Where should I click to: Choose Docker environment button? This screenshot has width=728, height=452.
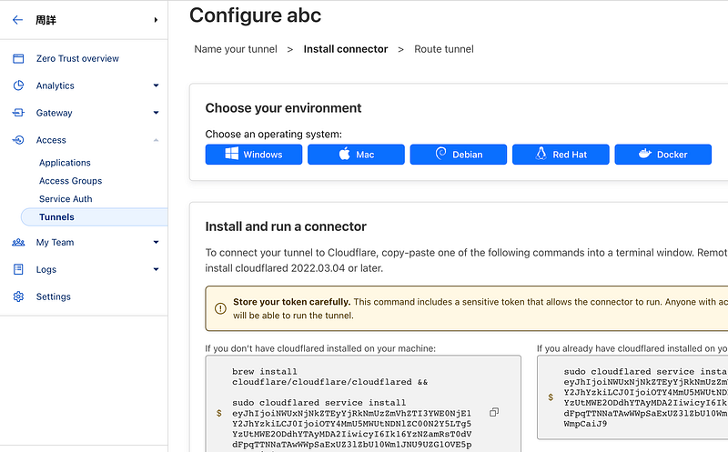click(x=663, y=155)
